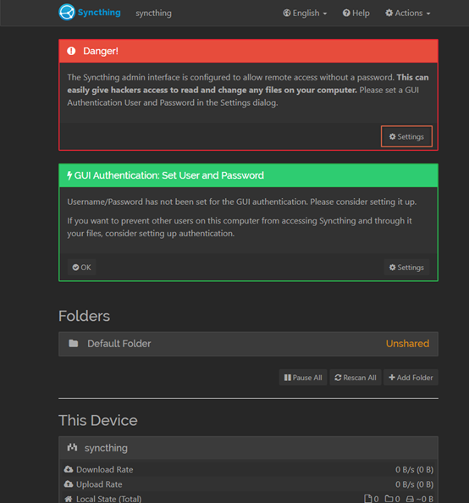Click the disk size icon in Local State
The image size is (469, 503).
tap(410, 499)
